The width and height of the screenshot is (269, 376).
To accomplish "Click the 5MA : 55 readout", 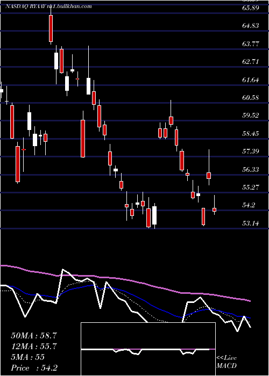I will [27, 357].
